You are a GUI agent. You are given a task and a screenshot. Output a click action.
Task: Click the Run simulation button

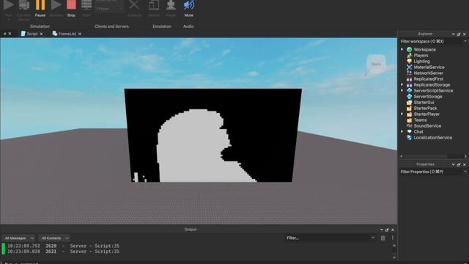click(x=8, y=9)
